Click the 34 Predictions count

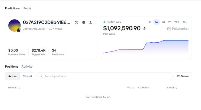(x=54, y=50)
